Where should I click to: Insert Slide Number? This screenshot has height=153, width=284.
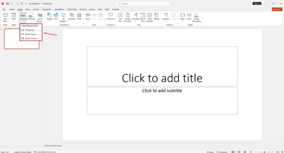coord(149,17)
